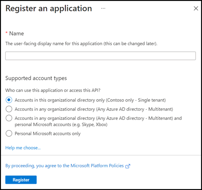Choose the Any Azure AD directory Multitenant radio button
202x190 pixels.
click(x=9, y=109)
